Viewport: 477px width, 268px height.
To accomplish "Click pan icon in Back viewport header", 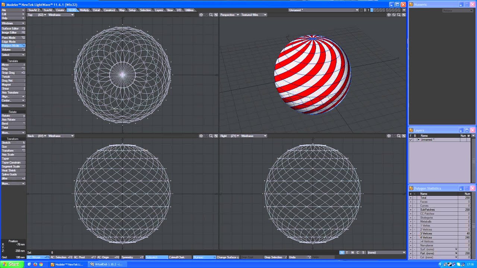I will click(x=201, y=136).
